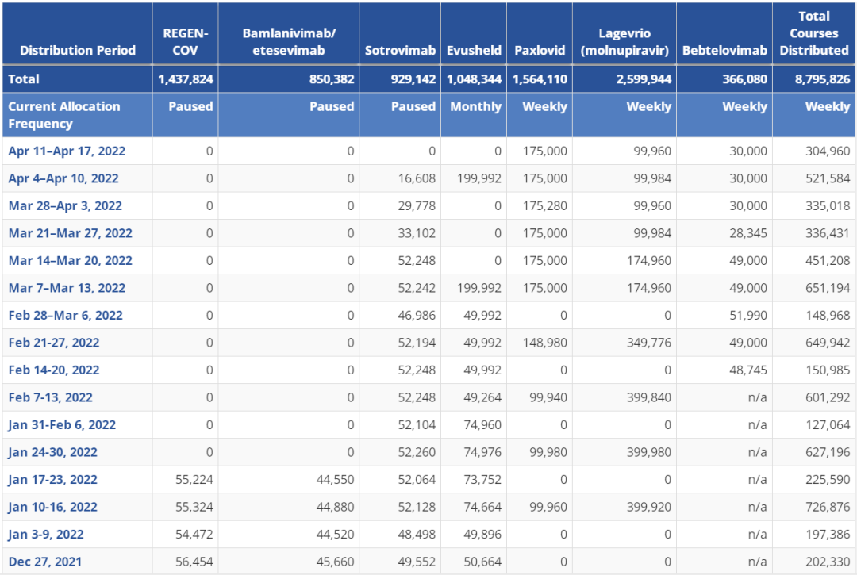The width and height of the screenshot is (857, 579).
Task: Click the Bamlanivimab value 45,660
Action: [335, 561]
